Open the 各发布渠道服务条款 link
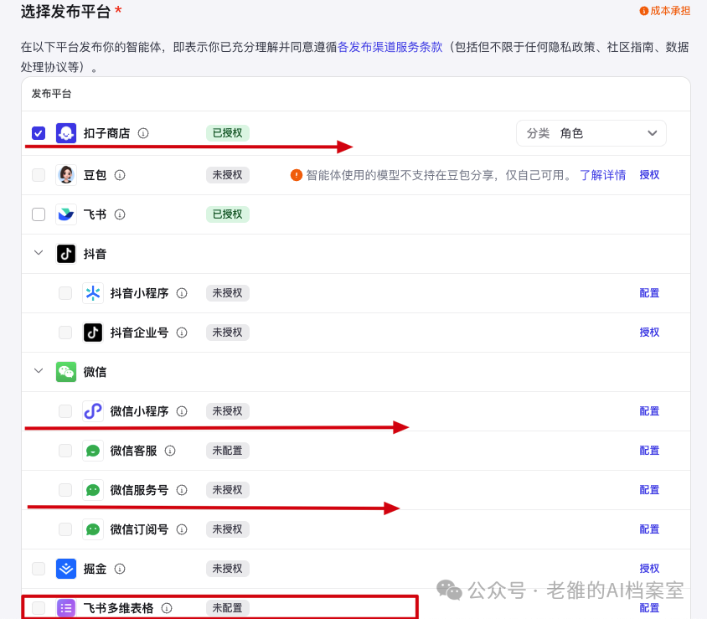Screen dimensions: 707x619 coord(390,47)
